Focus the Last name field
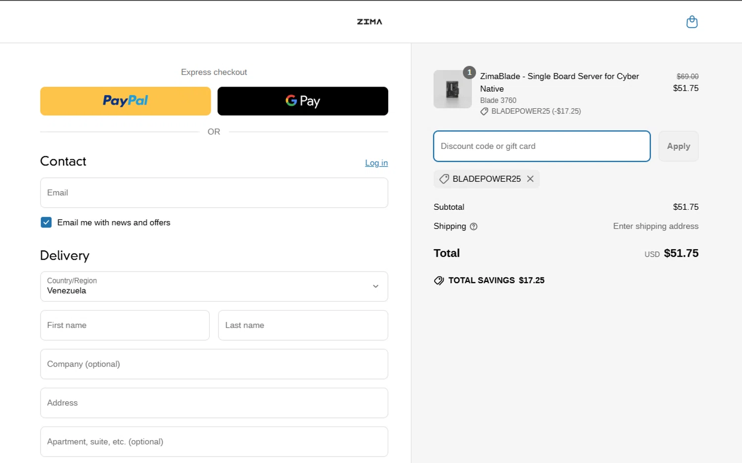This screenshot has height=463, width=742. point(303,325)
